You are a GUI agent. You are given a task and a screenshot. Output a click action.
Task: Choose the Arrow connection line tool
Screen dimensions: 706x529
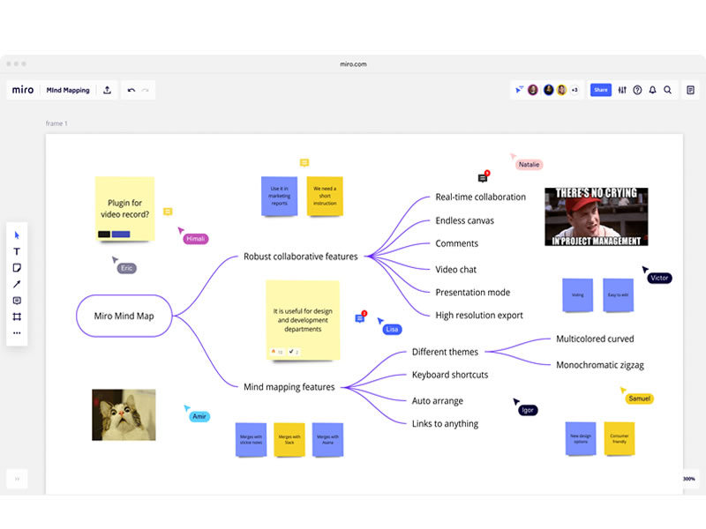(17, 284)
